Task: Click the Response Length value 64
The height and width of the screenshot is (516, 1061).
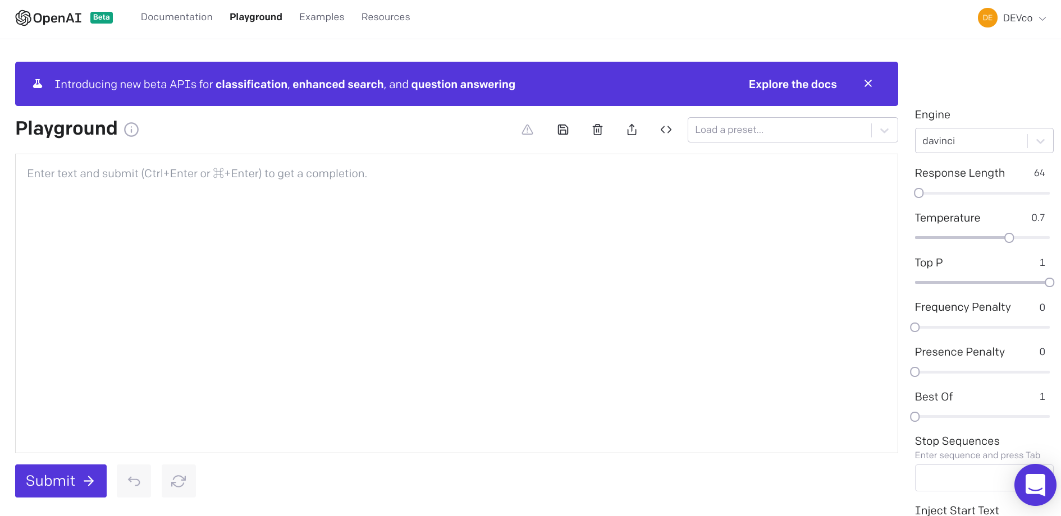Action: point(1039,173)
